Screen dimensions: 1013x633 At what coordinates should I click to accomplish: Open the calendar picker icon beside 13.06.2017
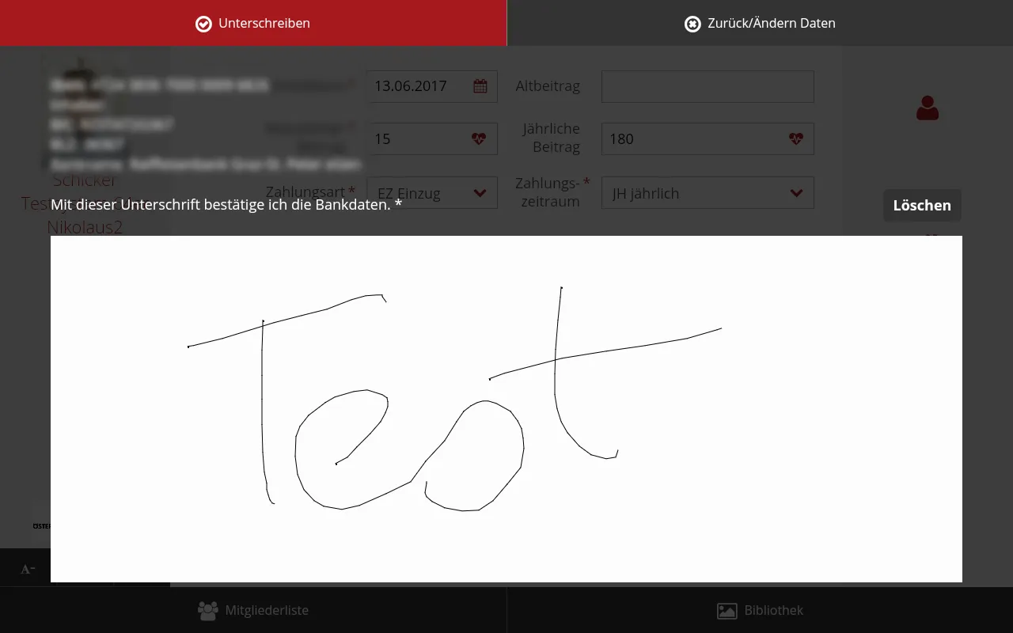480,86
